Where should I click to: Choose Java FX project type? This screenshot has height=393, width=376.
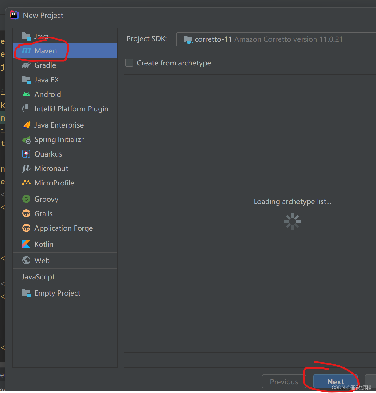click(65, 80)
